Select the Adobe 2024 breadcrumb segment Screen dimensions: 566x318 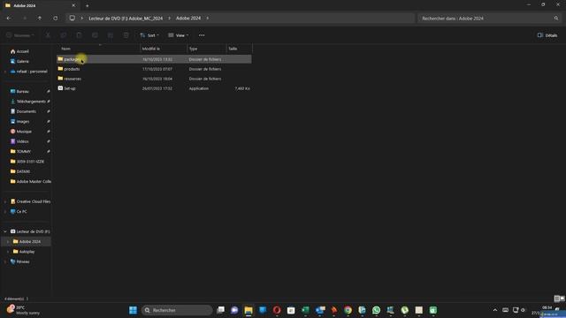click(x=188, y=18)
